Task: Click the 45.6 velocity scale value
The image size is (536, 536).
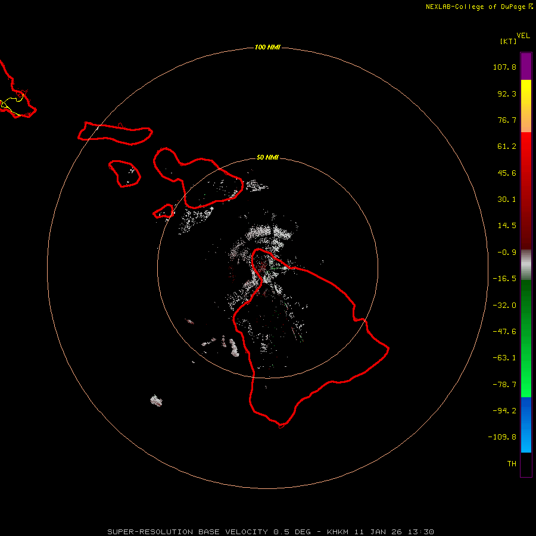Action: click(x=507, y=173)
